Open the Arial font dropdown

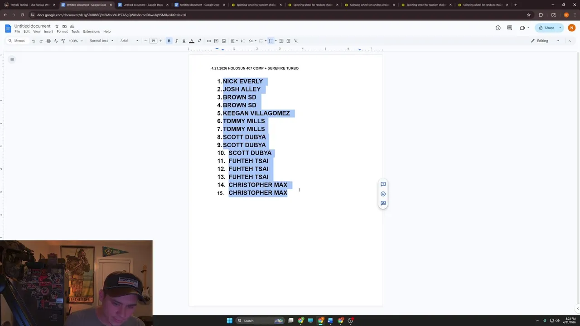(x=129, y=41)
